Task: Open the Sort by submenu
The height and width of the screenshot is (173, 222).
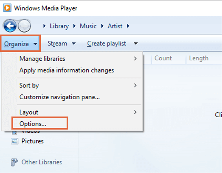Action: [x=79, y=86]
